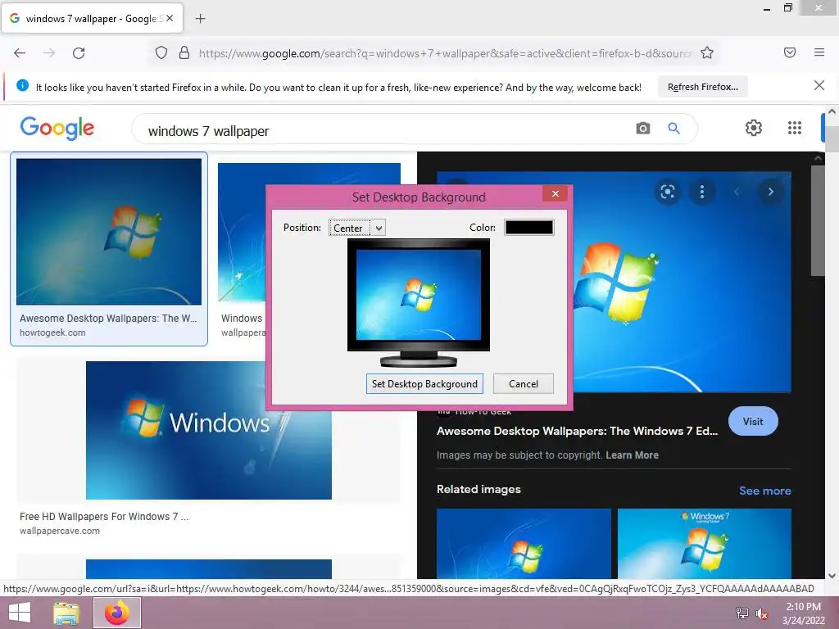Click the Firefox back arrow
The width and height of the screenshot is (839, 629).
[20, 53]
